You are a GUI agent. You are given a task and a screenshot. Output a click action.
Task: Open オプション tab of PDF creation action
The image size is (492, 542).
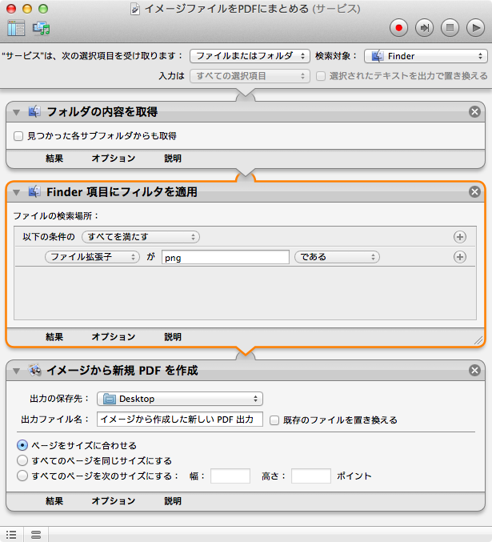(114, 501)
